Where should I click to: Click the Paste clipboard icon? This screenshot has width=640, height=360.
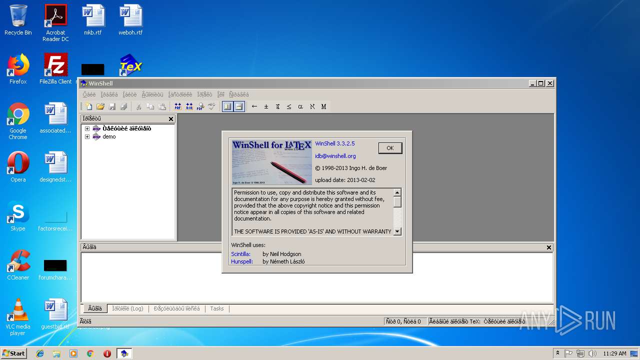point(162,106)
